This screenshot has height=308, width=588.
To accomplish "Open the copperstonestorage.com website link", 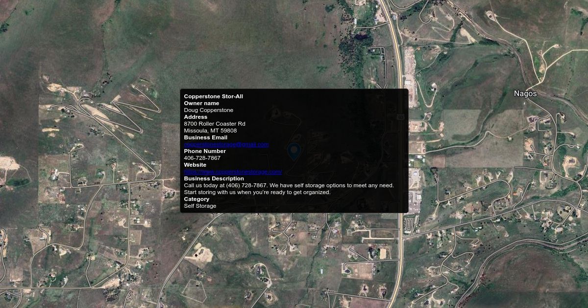I will click(233, 172).
